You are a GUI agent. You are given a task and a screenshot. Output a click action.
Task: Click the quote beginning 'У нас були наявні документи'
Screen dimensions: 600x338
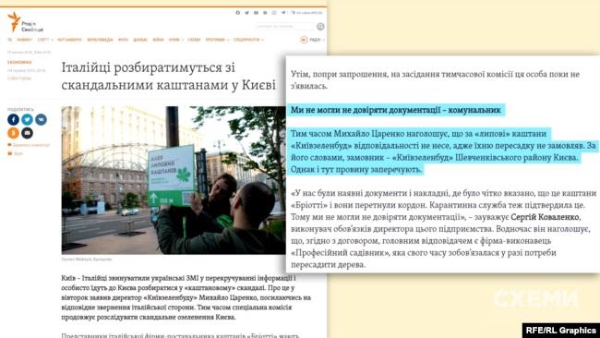pyautogui.click(x=443, y=228)
